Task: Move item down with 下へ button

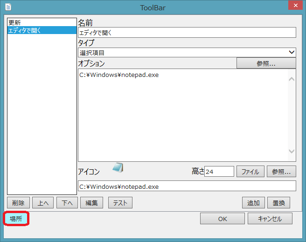Action: [67, 203]
